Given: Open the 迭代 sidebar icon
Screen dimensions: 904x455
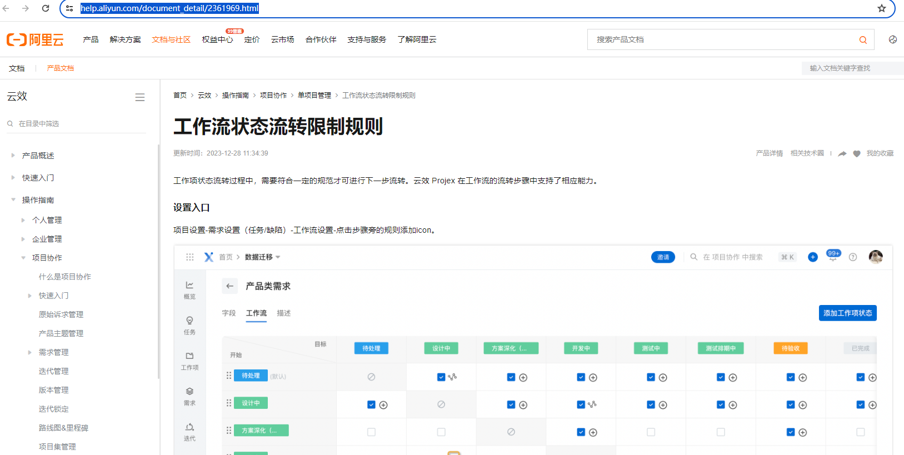Looking at the screenshot, I should pyautogui.click(x=189, y=432).
